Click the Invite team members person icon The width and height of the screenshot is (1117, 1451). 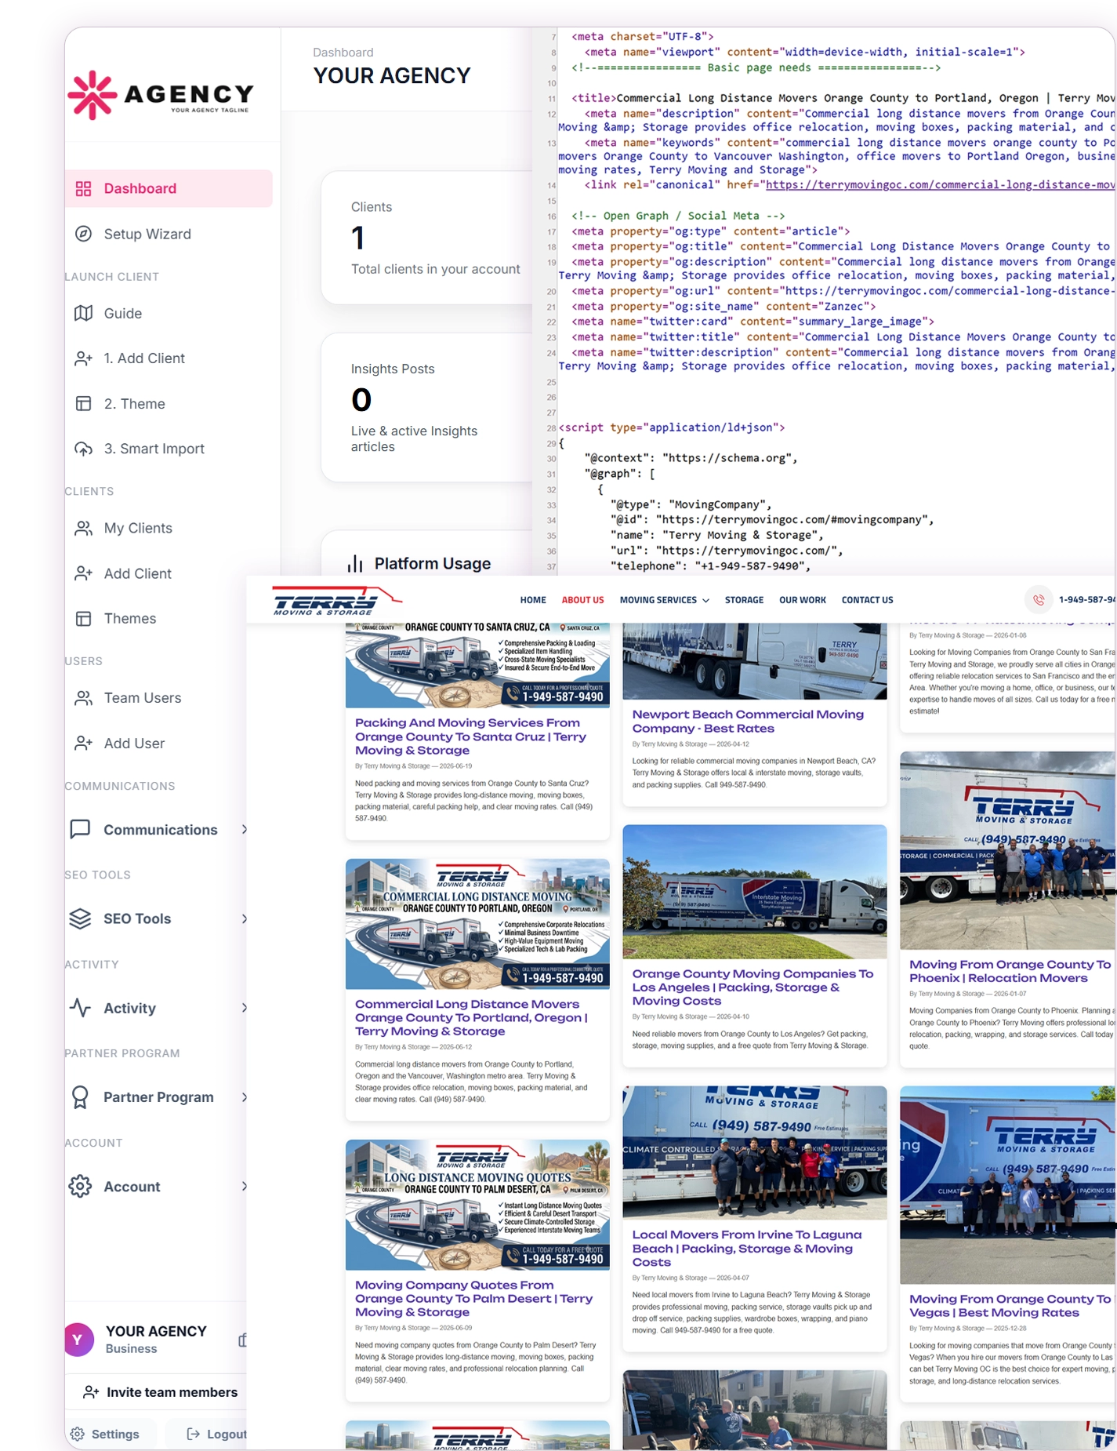pyautogui.click(x=91, y=1392)
